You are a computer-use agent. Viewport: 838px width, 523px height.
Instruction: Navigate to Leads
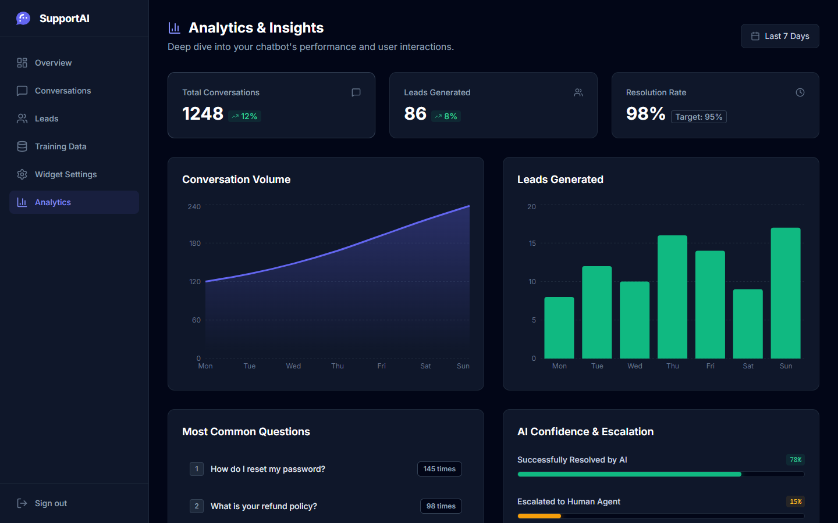coord(74,119)
